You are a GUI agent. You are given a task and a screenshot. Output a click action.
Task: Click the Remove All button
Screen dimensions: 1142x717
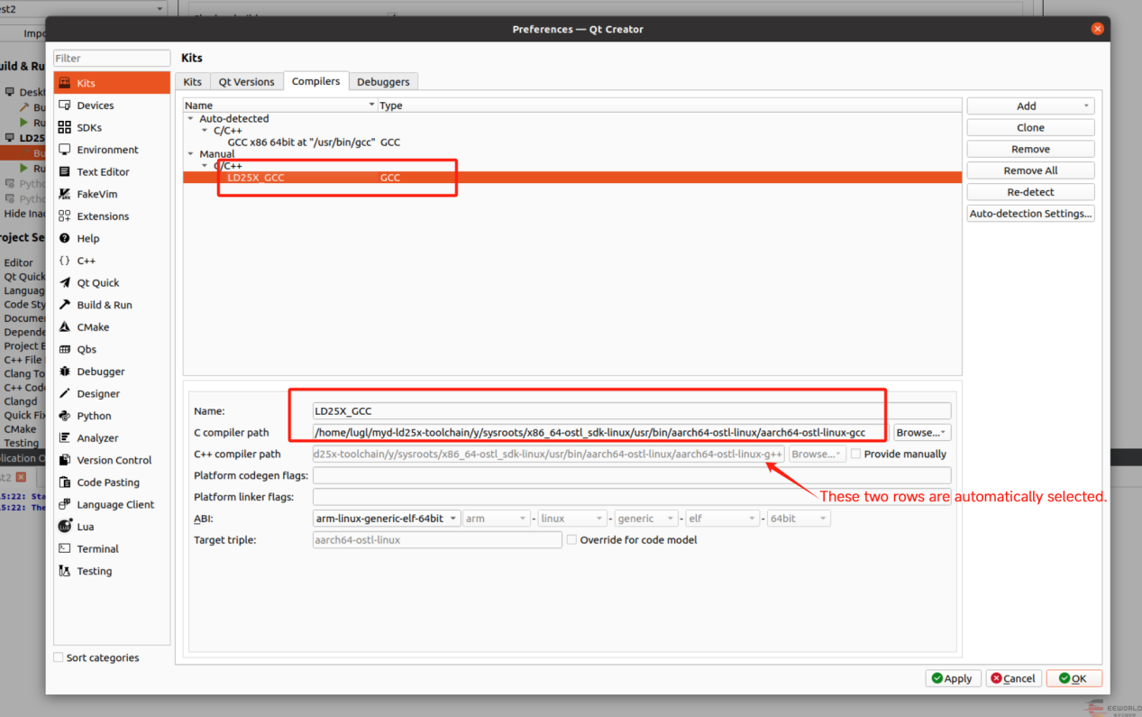(x=1030, y=170)
